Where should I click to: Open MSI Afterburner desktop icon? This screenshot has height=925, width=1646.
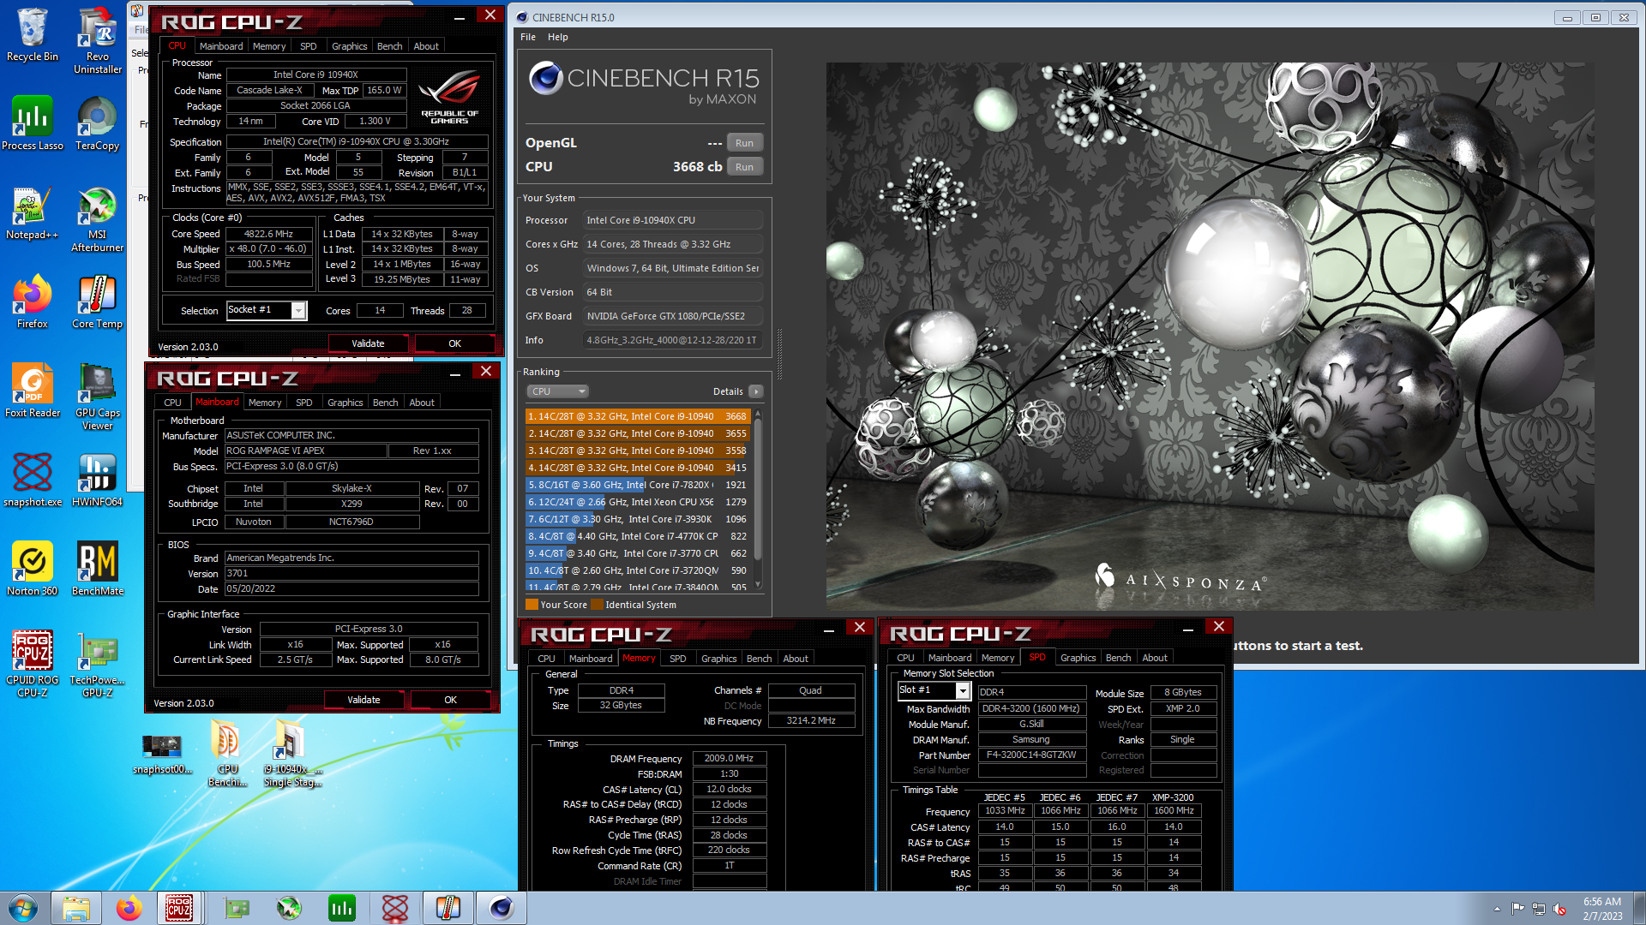(x=98, y=220)
